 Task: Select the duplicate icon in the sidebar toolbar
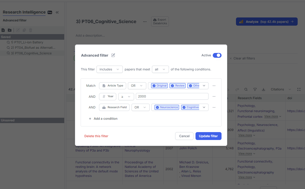click(24, 30)
